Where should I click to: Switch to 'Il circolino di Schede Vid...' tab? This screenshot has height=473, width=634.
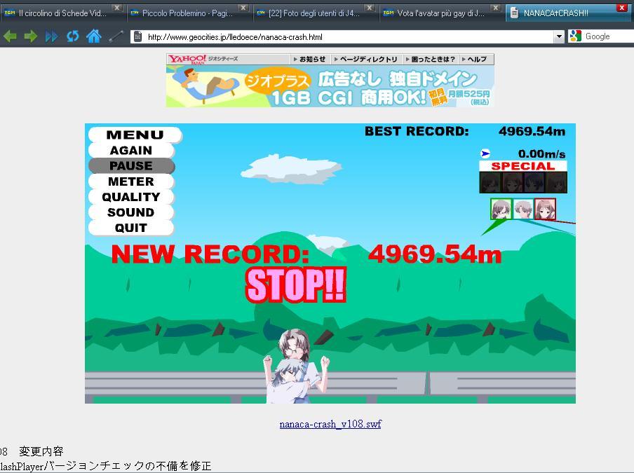62,13
